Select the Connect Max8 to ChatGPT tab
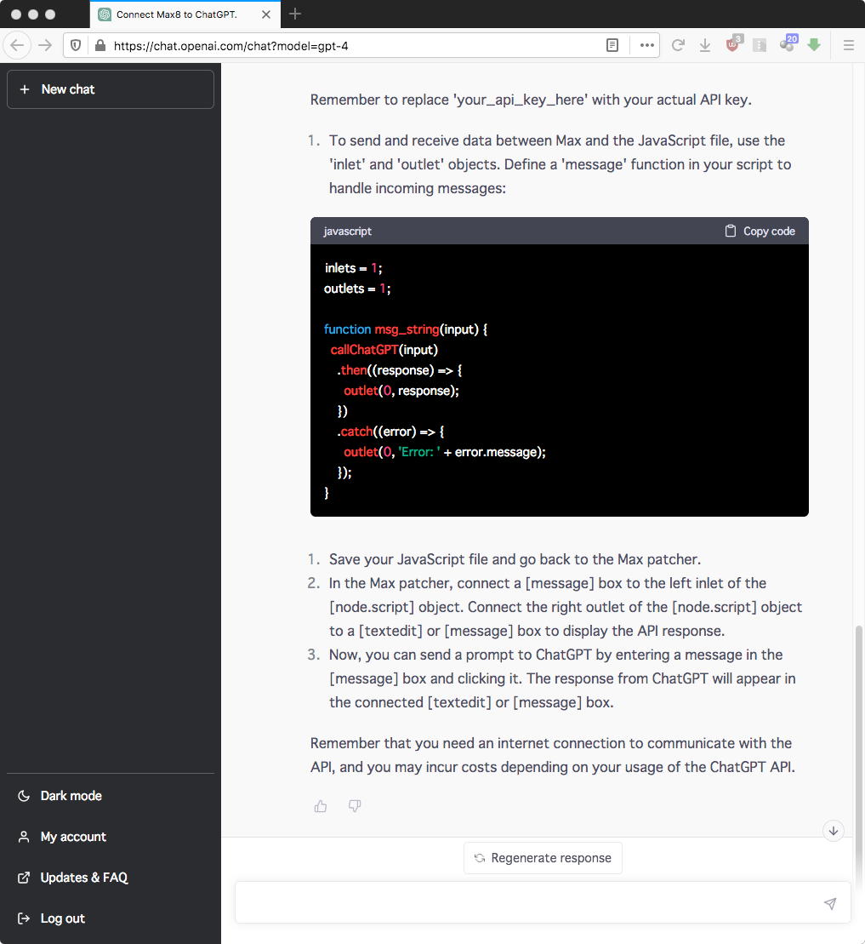The image size is (865, 944). pyautogui.click(x=185, y=14)
